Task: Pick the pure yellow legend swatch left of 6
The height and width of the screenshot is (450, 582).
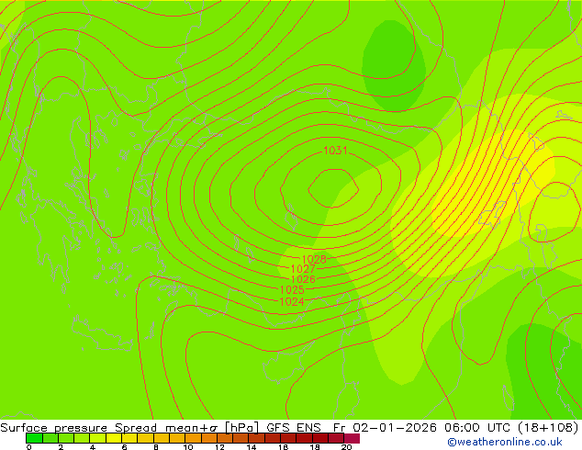Action: tap(114, 438)
